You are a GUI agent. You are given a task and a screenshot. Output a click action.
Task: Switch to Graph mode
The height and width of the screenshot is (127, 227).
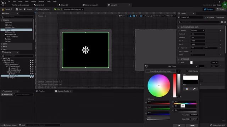(x=221, y=9)
